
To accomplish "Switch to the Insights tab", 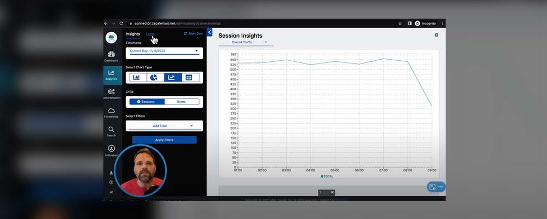I will [x=132, y=34].
